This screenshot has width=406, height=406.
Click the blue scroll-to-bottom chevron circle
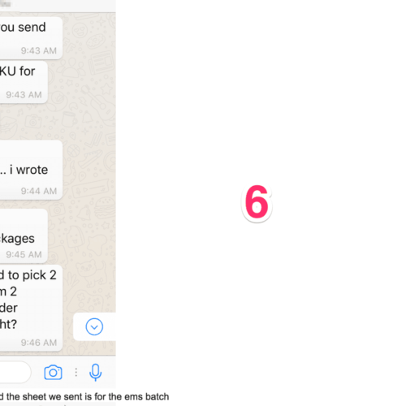pyautogui.click(x=94, y=326)
